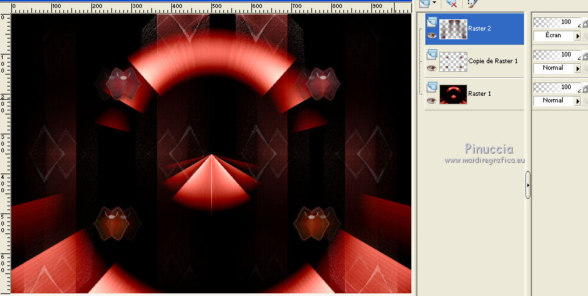The width and height of the screenshot is (588, 296).
Task: Toggle the link icon for Copie de Raster 1
Action: [x=585, y=56]
